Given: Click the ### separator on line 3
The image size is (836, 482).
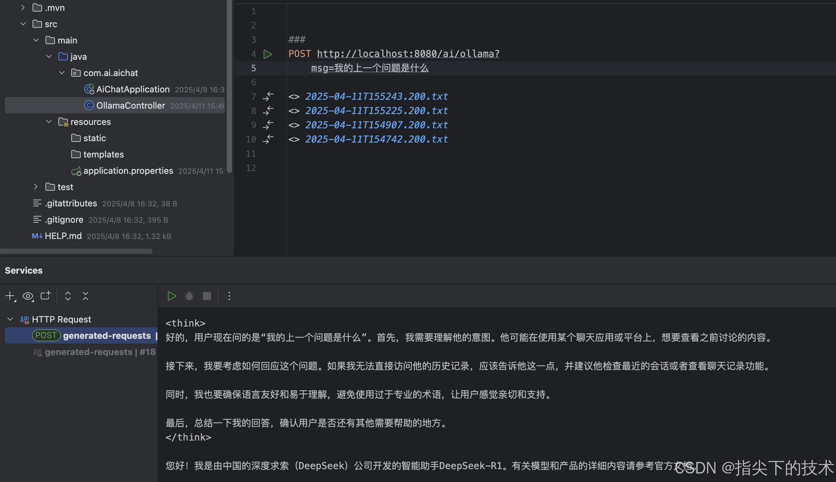Looking at the screenshot, I should [x=297, y=39].
